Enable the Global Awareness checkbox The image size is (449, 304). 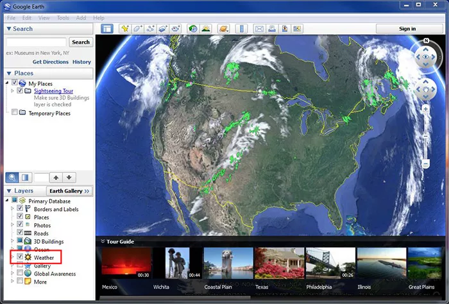coord(20,272)
